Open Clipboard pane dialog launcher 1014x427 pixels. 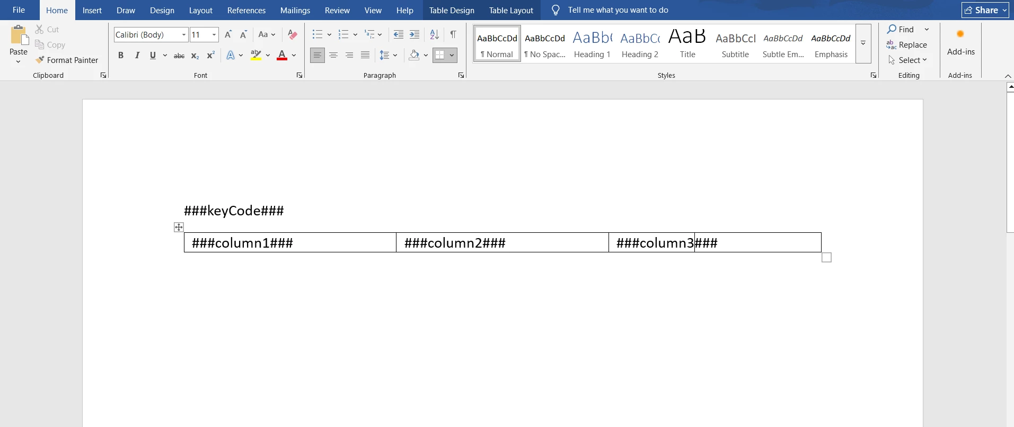103,76
